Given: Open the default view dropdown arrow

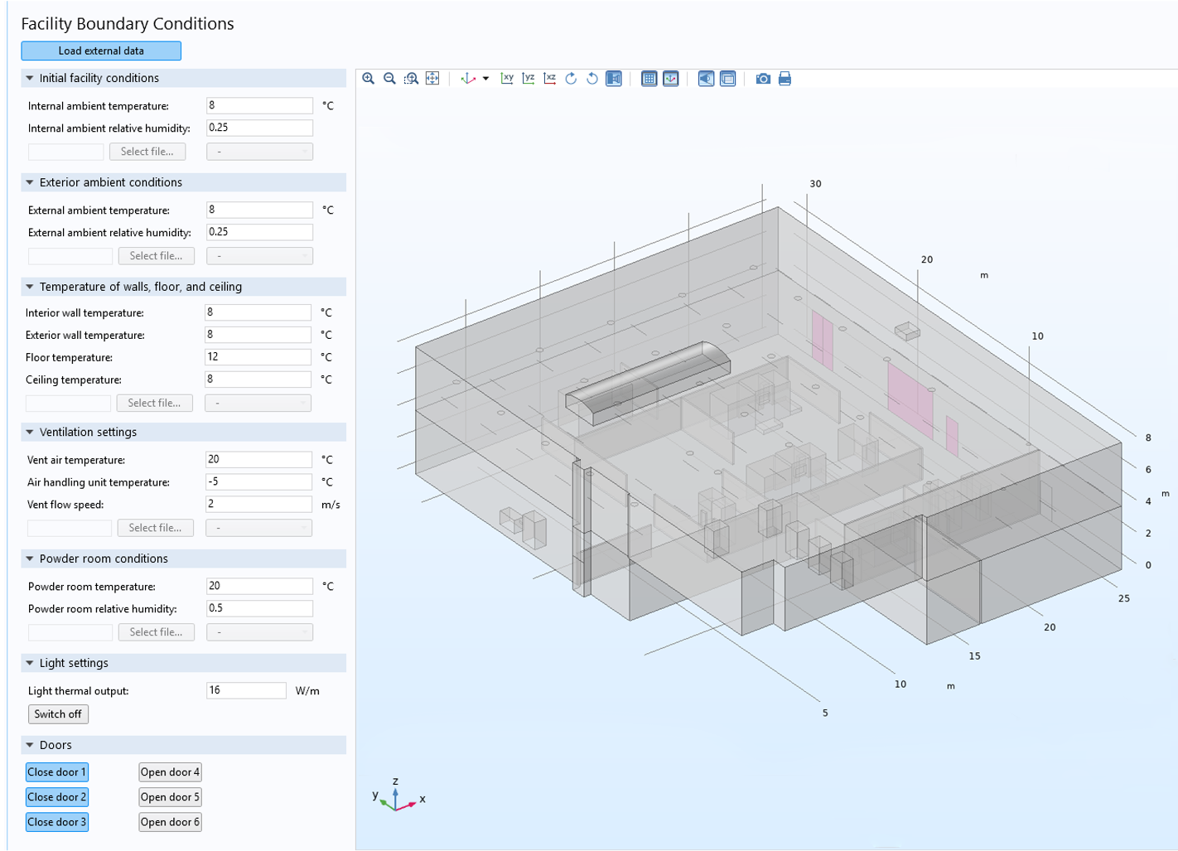Looking at the screenshot, I should 485,78.
